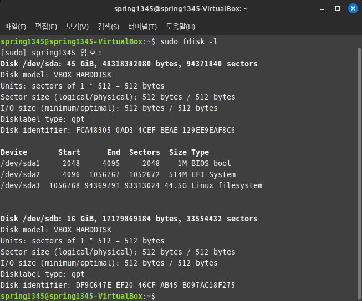Open the 도움말(H) menu
362x301 pixels.
180,27
